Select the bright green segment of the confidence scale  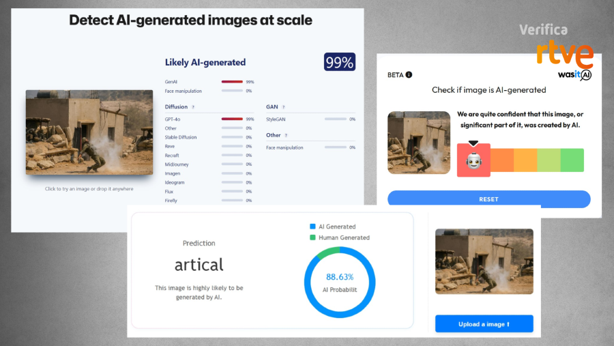[572, 160]
